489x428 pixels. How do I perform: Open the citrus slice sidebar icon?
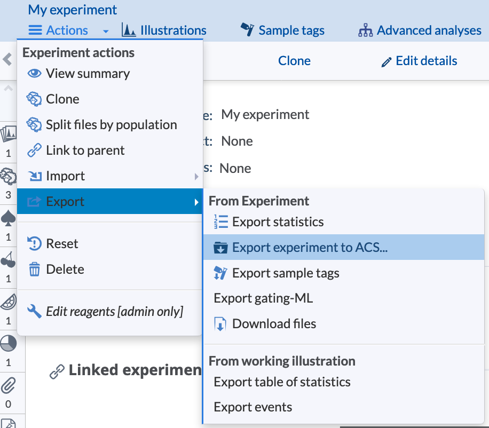(x=9, y=302)
